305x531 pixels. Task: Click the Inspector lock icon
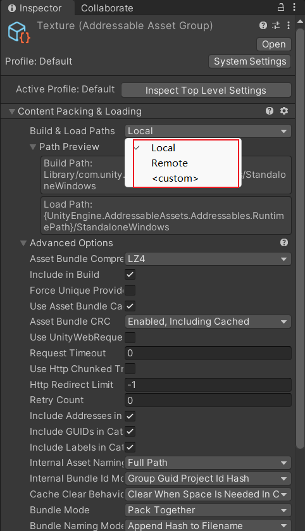click(281, 7)
